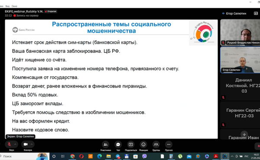Open Microsoft Edge from the taskbar
260x160 pixels.
(100, 156)
